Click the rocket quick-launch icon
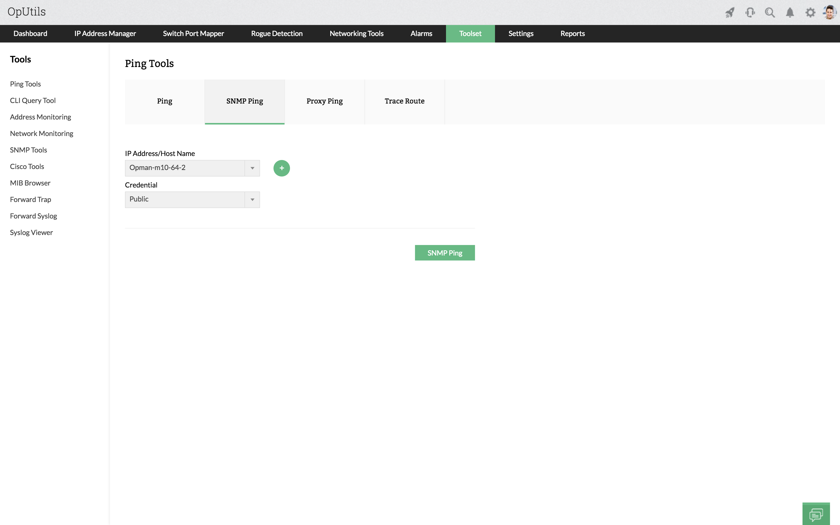 pos(729,13)
